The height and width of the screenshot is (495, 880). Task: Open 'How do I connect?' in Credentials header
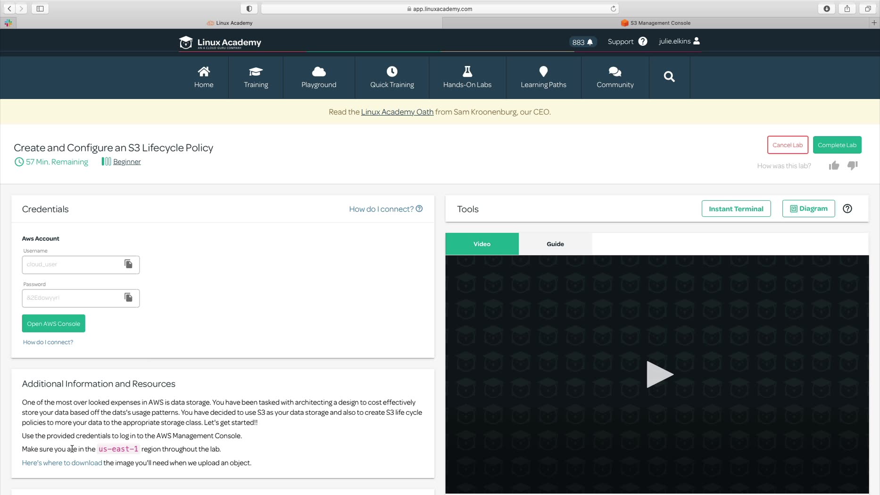pos(386,209)
